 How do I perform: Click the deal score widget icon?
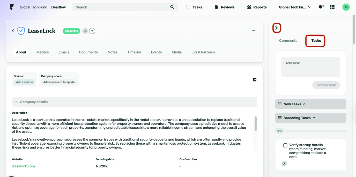coord(255,79)
